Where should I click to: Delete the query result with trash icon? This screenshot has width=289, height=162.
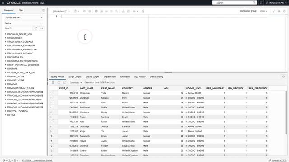[x=53, y=83]
